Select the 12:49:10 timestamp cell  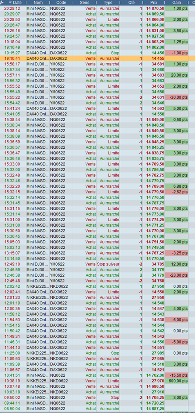tap(12, 264)
